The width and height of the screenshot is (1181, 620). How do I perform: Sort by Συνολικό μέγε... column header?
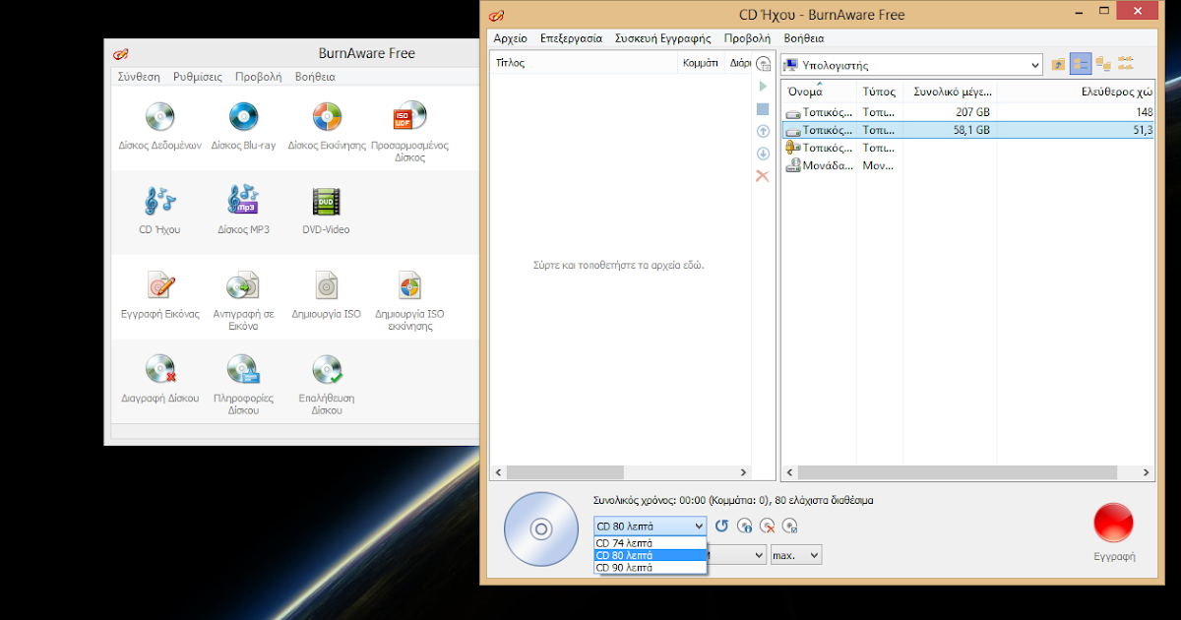(952, 91)
